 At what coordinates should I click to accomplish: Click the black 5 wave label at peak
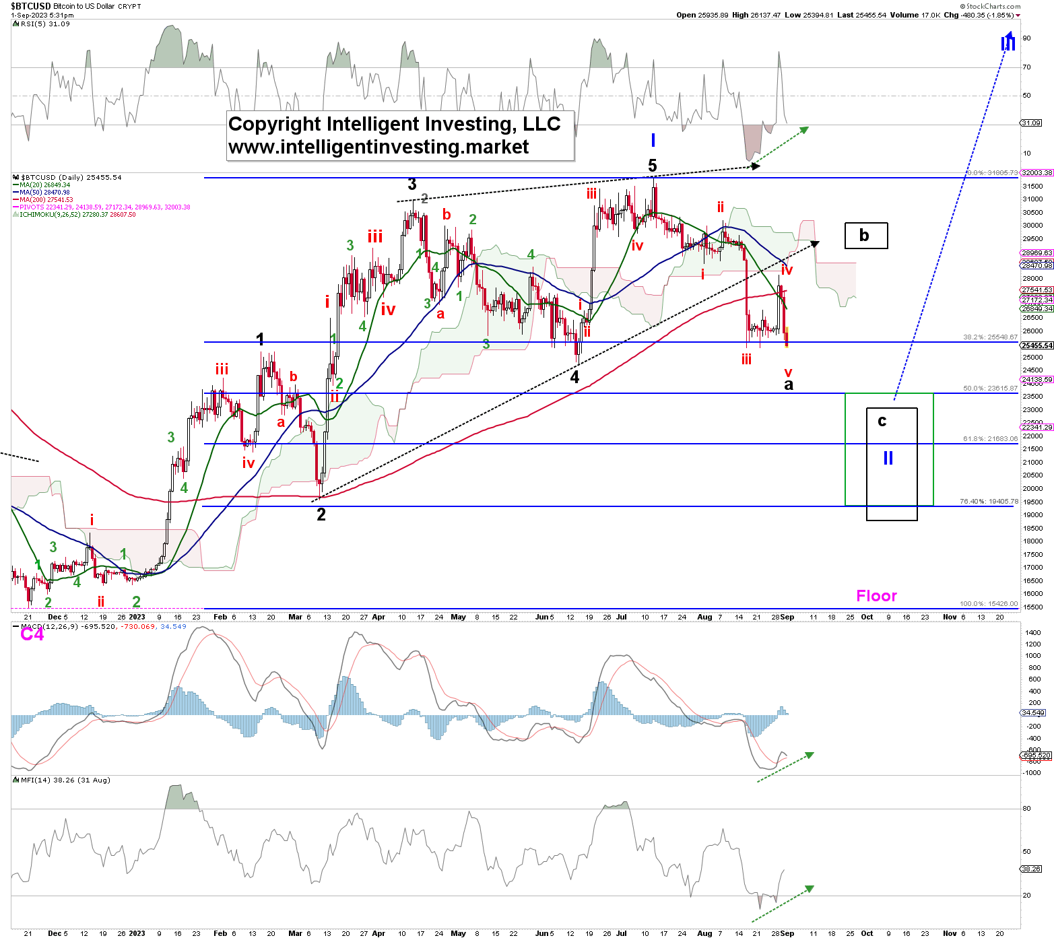[x=652, y=166]
